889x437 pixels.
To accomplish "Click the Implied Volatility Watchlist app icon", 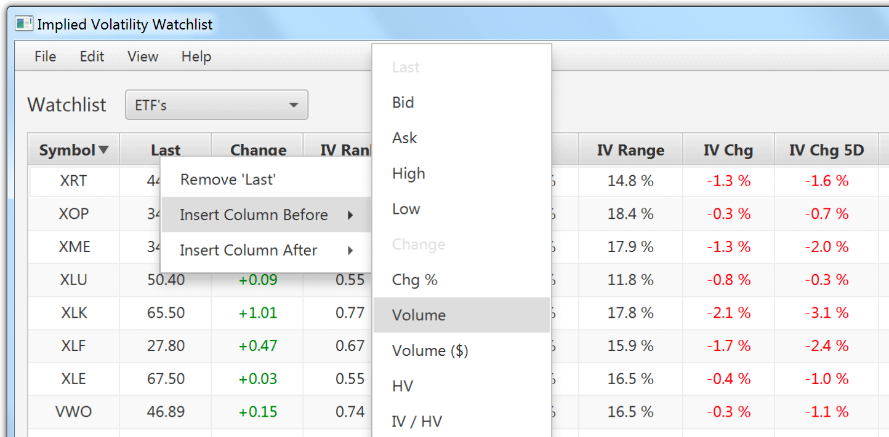I will point(23,23).
